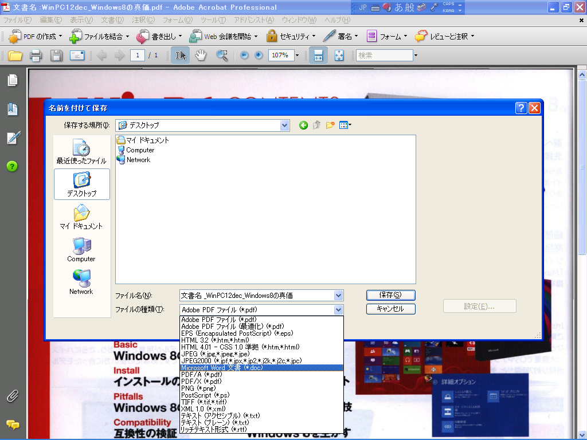The width and height of the screenshot is (587, 440).
Task: Go to previous page arrow
Action: coord(101,56)
